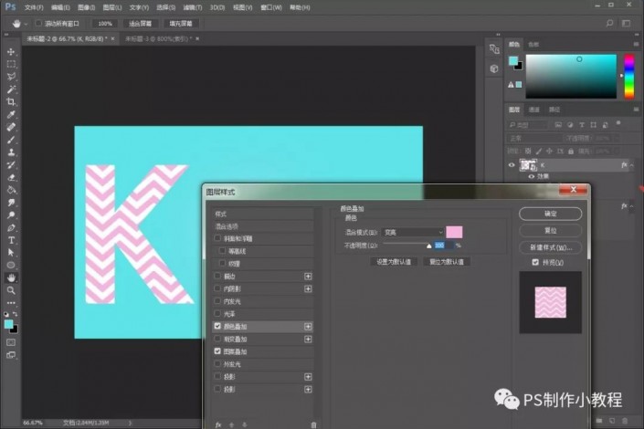The width and height of the screenshot is (644, 429).
Task: Select the Rectangular Marquee tool
Action: (11, 64)
